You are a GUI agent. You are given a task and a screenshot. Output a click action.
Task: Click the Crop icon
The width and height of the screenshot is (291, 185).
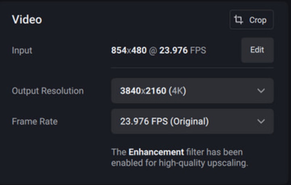239,20
